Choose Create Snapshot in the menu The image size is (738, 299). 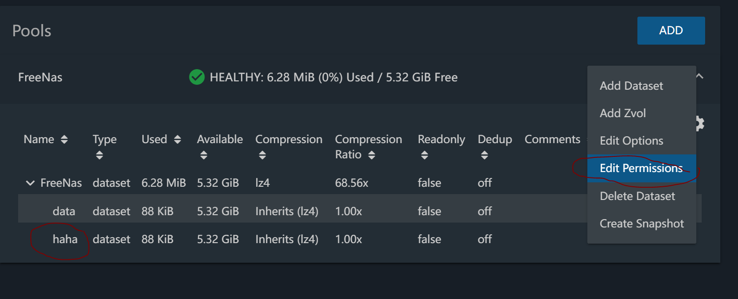coord(642,224)
